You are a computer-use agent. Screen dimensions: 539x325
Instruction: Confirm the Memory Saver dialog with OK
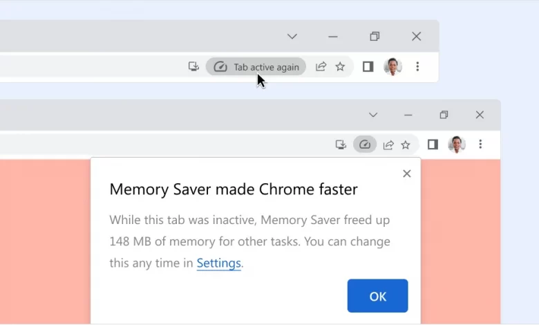tap(377, 296)
